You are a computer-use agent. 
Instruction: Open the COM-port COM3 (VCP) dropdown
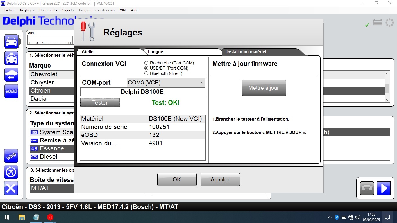[x=166, y=82]
